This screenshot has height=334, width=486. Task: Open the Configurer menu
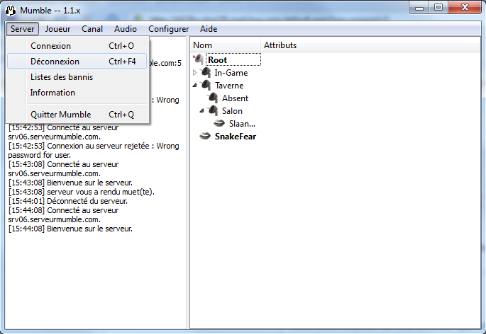168,29
